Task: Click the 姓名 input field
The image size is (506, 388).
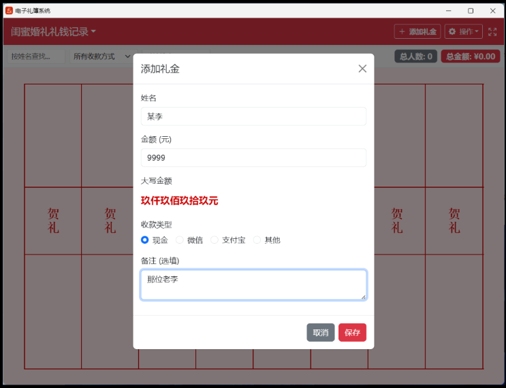Action: pyautogui.click(x=253, y=116)
